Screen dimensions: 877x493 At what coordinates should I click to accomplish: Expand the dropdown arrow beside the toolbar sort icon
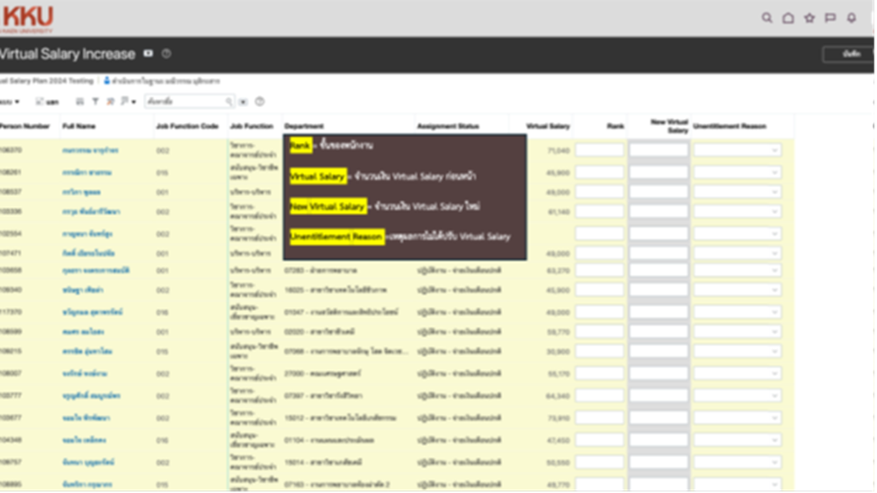(134, 102)
